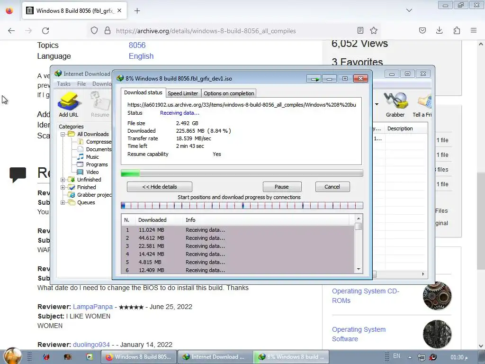Screen dimensions: 485x364
Task: Expand the Finished tree node
Action: point(63,187)
